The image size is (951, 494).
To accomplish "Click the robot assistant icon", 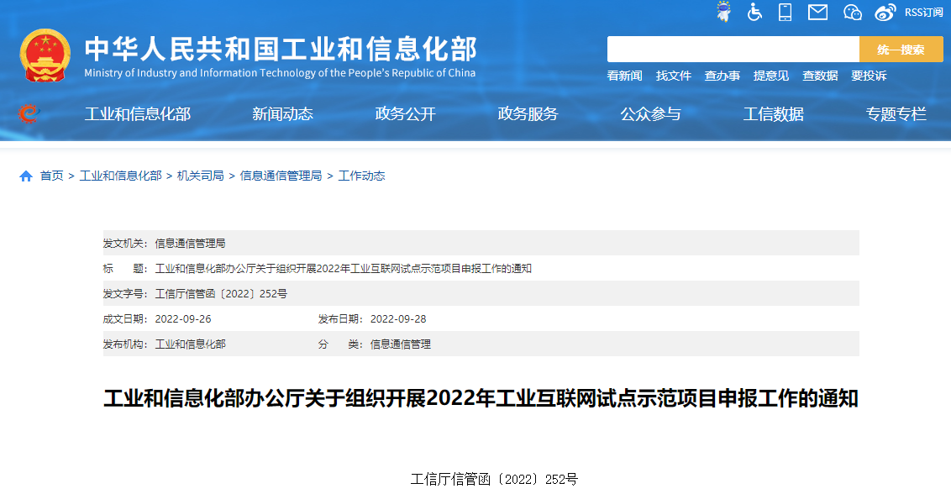I will pos(722,12).
